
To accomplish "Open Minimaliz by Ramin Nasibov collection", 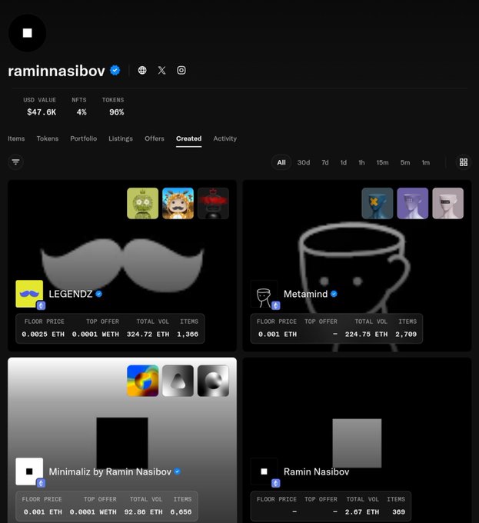I will pyautogui.click(x=110, y=471).
